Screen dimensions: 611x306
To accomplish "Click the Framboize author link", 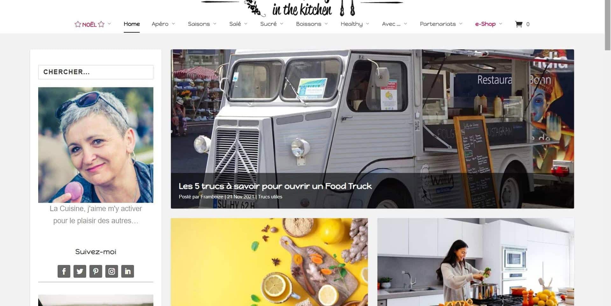I will click(212, 197).
